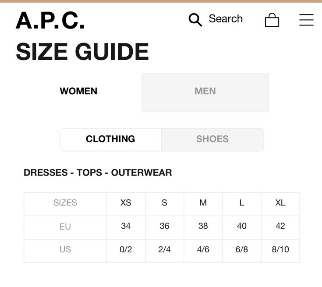Open the shopping bag icon
This screenshot has width=322, height=287.
pyautogui.click(x=272, y=20)
